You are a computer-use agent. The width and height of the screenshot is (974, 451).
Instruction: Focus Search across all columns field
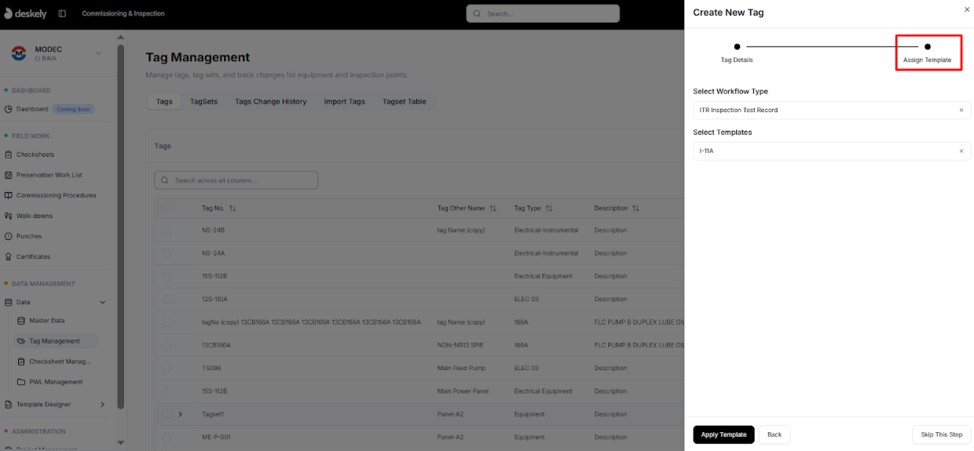click(x=236, y=180)
